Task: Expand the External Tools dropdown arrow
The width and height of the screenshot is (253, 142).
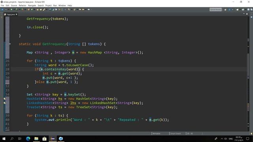Action: [x=25, y=9]
